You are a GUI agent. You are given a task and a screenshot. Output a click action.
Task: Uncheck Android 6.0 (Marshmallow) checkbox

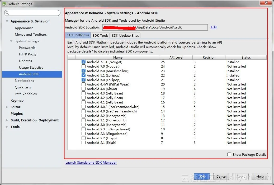tap(83, 71)
